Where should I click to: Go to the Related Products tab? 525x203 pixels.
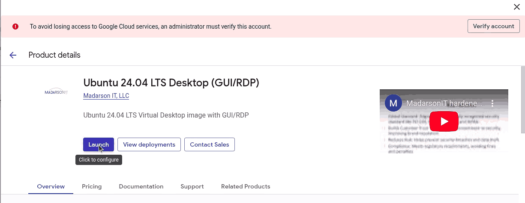tap(246, 186)
